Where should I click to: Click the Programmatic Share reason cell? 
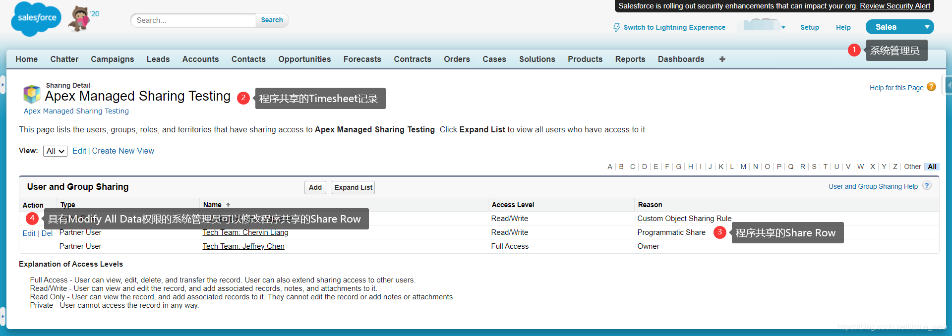click(671, 232)
